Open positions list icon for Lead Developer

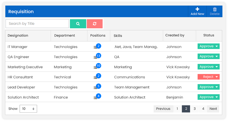coord(96,88)
